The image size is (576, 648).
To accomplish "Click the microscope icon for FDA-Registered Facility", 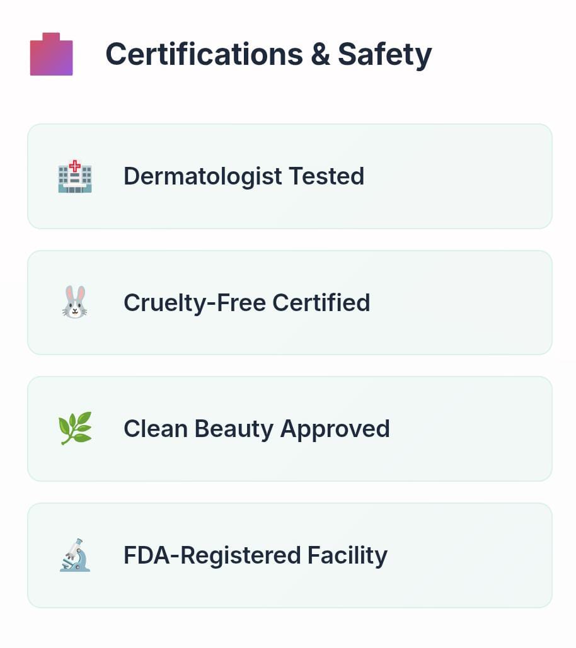I will click(x=75, y=555).
